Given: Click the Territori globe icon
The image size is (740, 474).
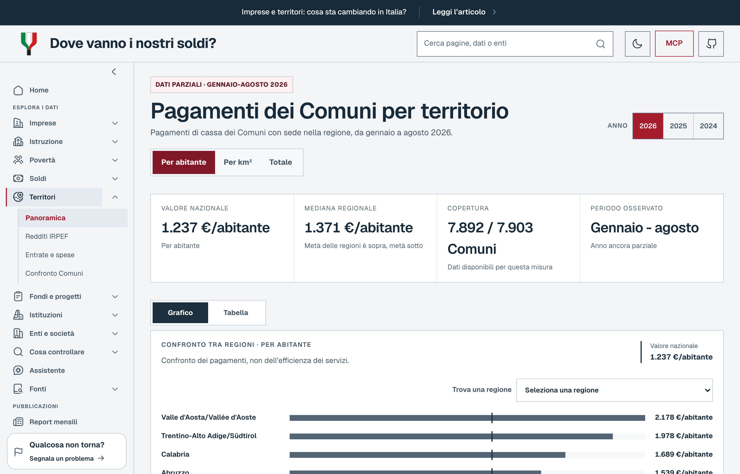Looking at the screenshot, I should [18, 197].
